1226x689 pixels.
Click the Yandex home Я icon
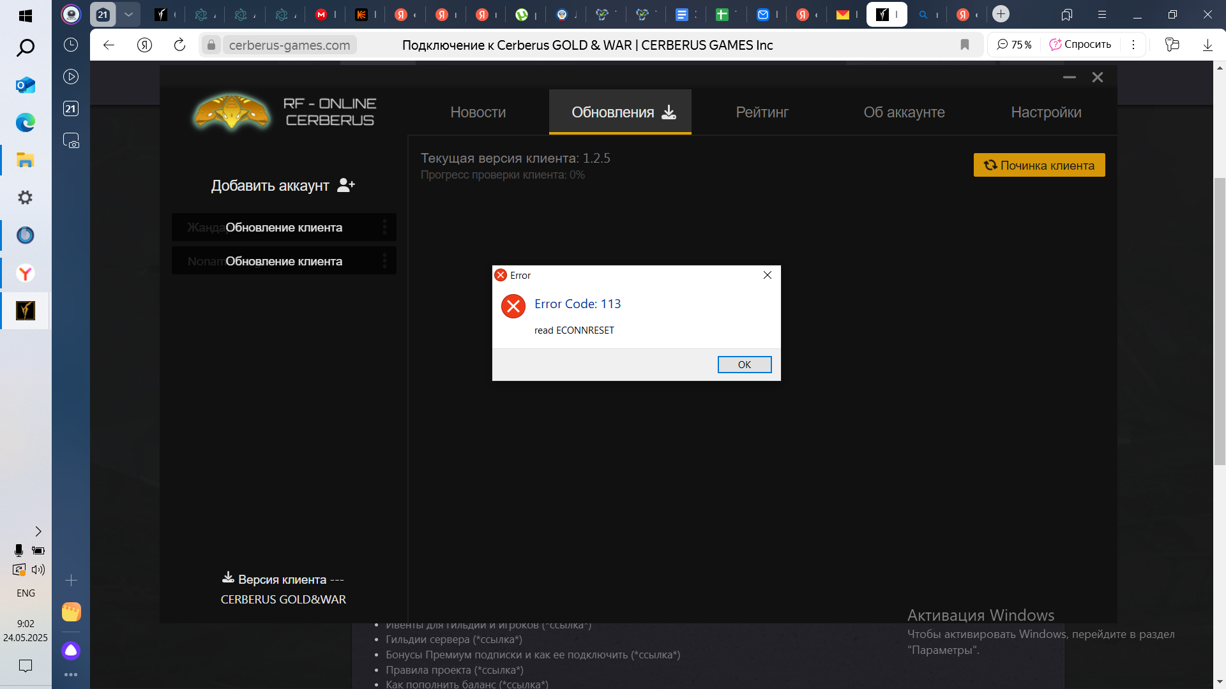pos(145,45)
